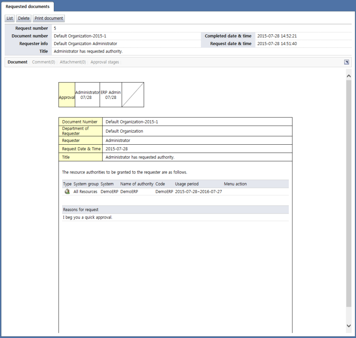
Task: Click the Administrator 07/28 approval cell
Action: pos(87,95)
